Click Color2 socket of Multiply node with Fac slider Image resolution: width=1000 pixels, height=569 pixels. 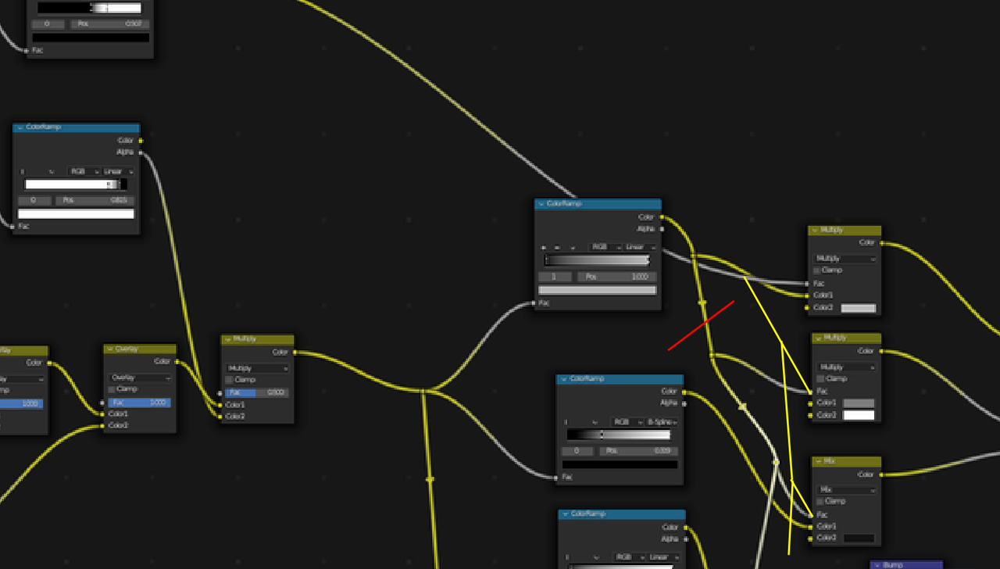point(221,417)
